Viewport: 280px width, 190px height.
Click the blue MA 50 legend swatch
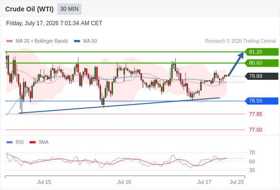(x=77, y=41)
